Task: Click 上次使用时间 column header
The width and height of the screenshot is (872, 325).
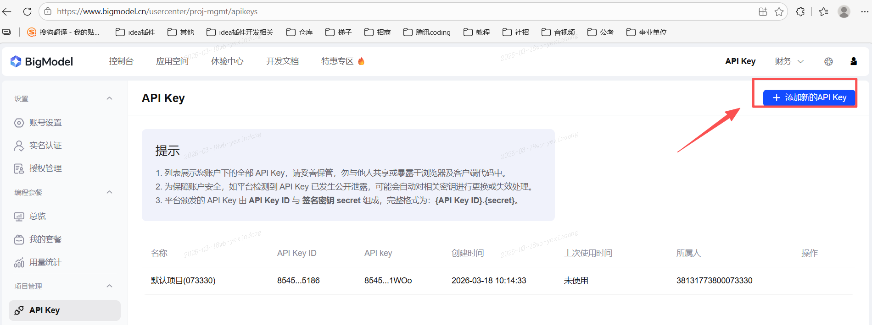Action: pos(588,253)
